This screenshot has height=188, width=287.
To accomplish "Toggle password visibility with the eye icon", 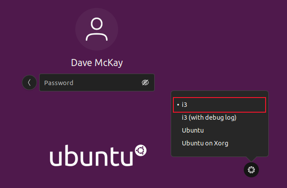I will [x=145, y=82].
